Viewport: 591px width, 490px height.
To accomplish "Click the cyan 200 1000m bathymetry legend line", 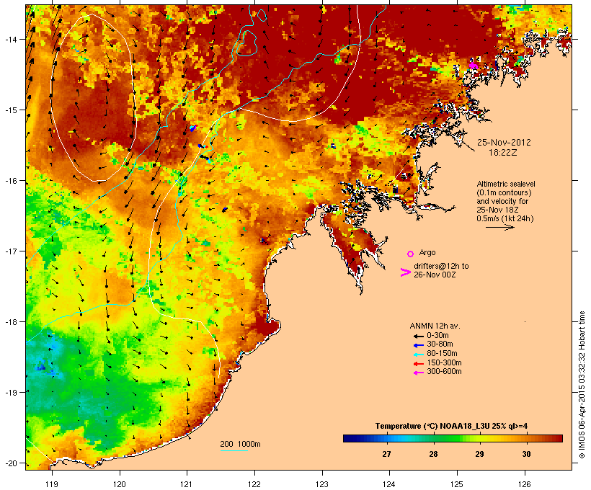I will [x=234, y=450].
